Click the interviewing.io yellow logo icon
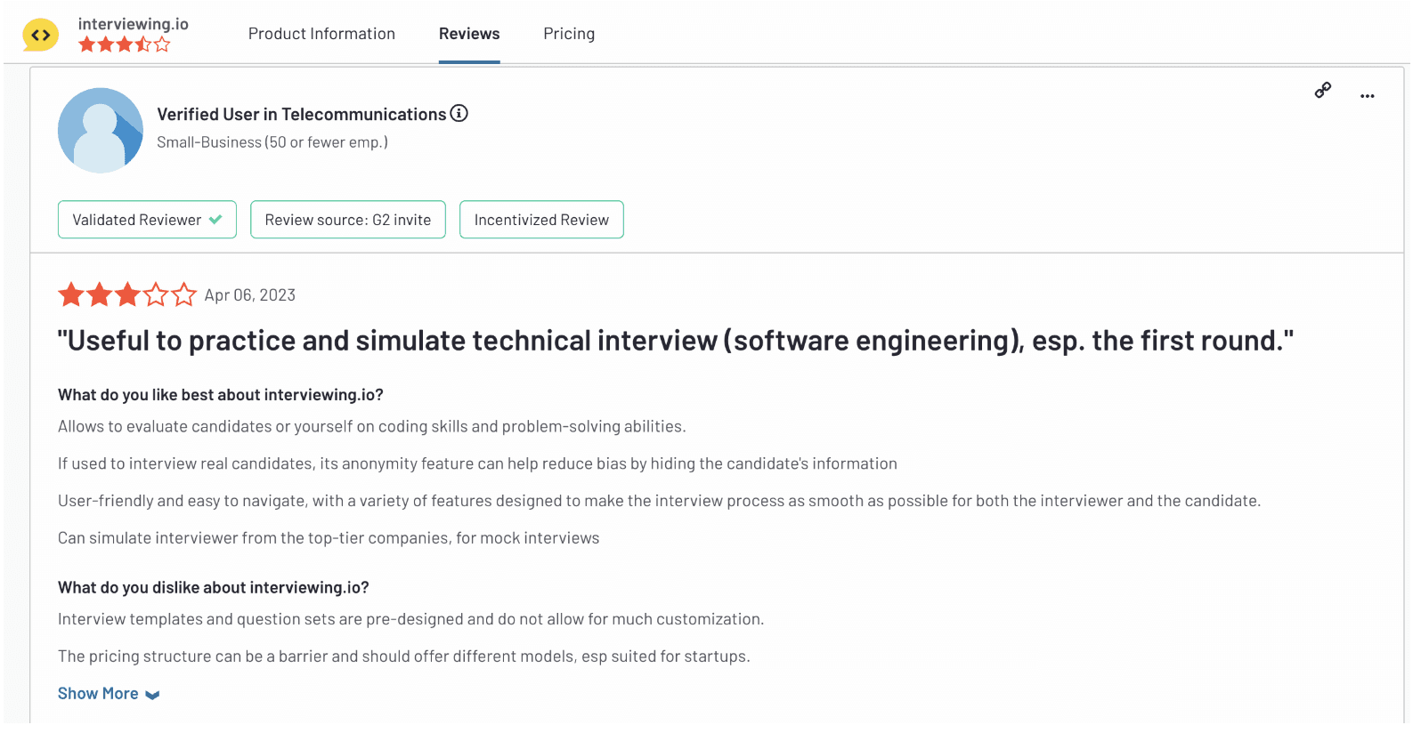The width and height of the screenshot is (1421, 733). [x=41, y=35]
